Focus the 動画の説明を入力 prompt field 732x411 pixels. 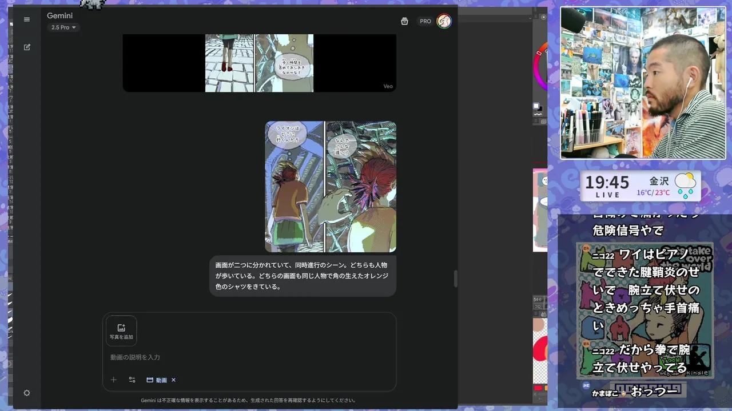(x=249, y=357)
